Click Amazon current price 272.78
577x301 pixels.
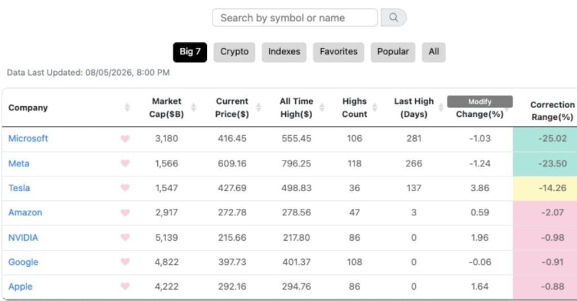[x=232, y=213]
